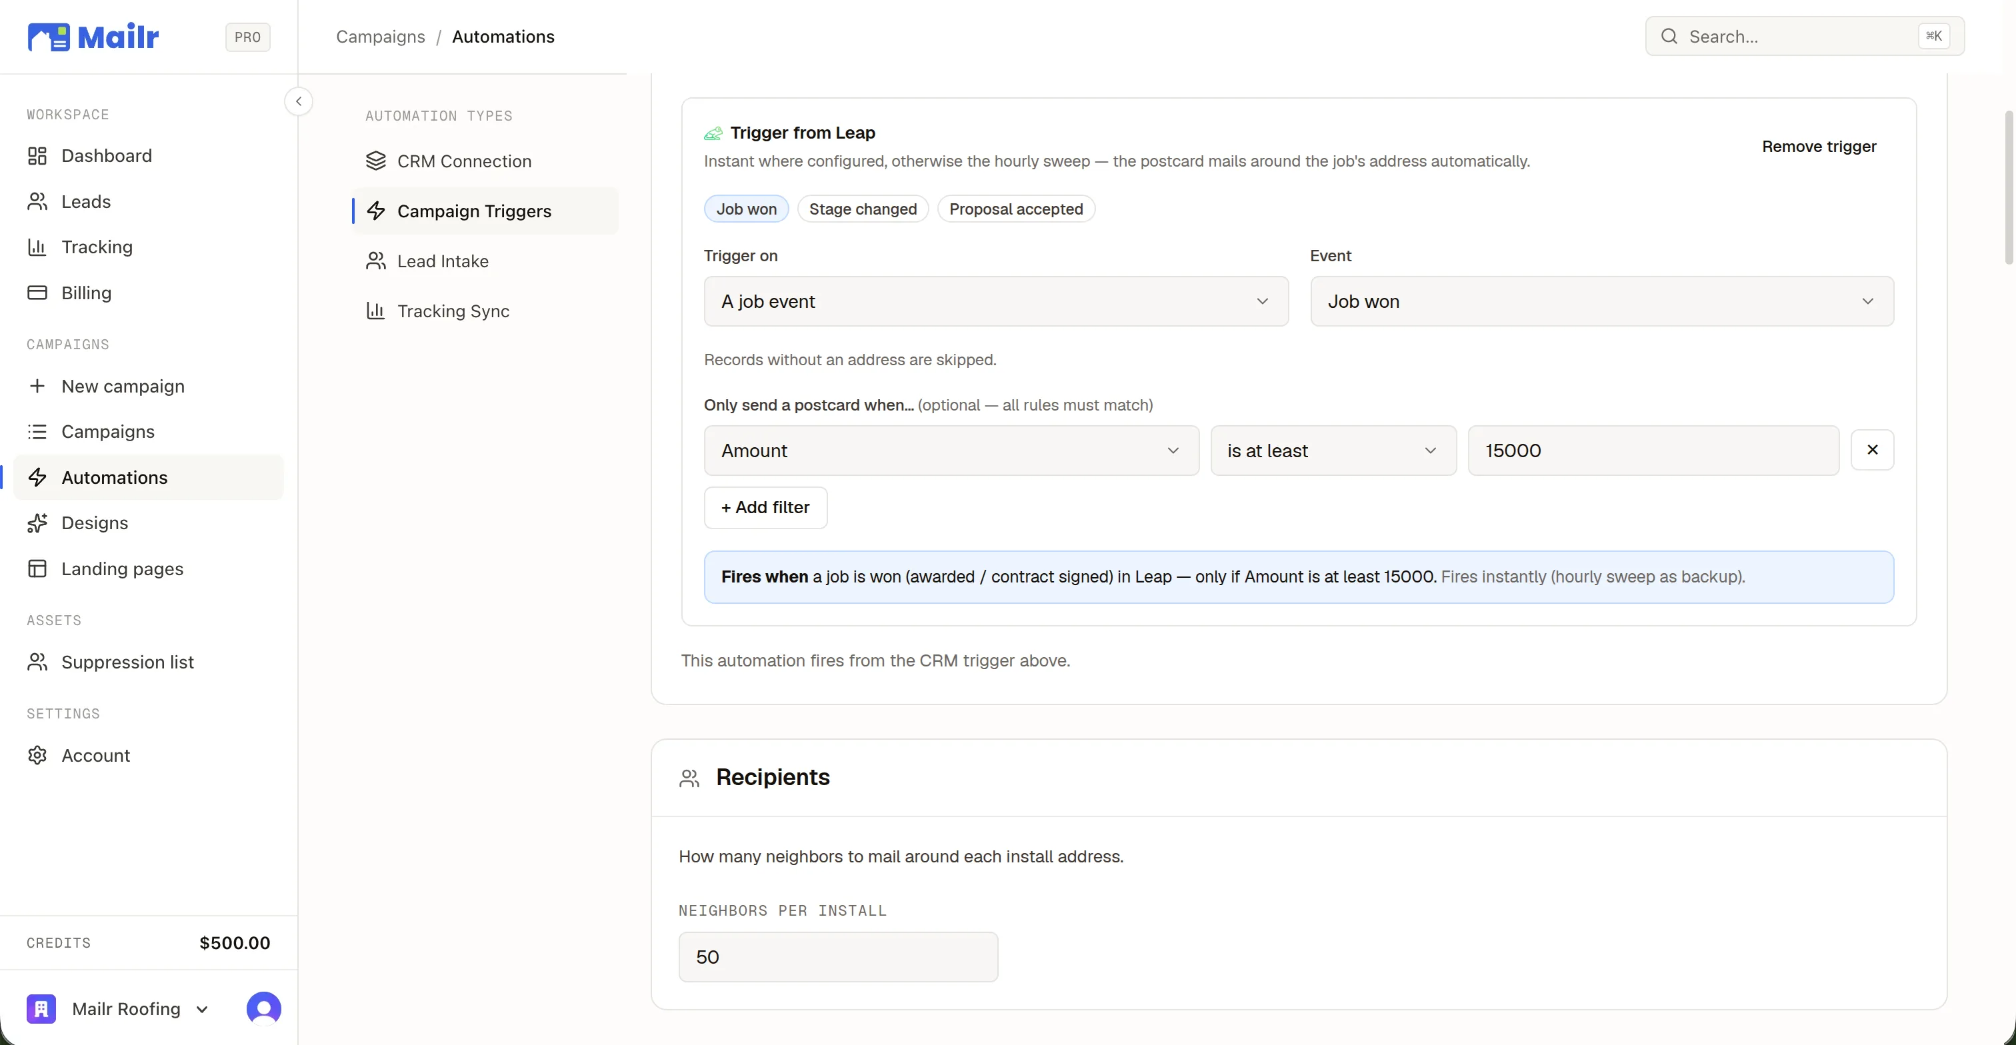Click the search magnifier icon

coord(1669,36)
